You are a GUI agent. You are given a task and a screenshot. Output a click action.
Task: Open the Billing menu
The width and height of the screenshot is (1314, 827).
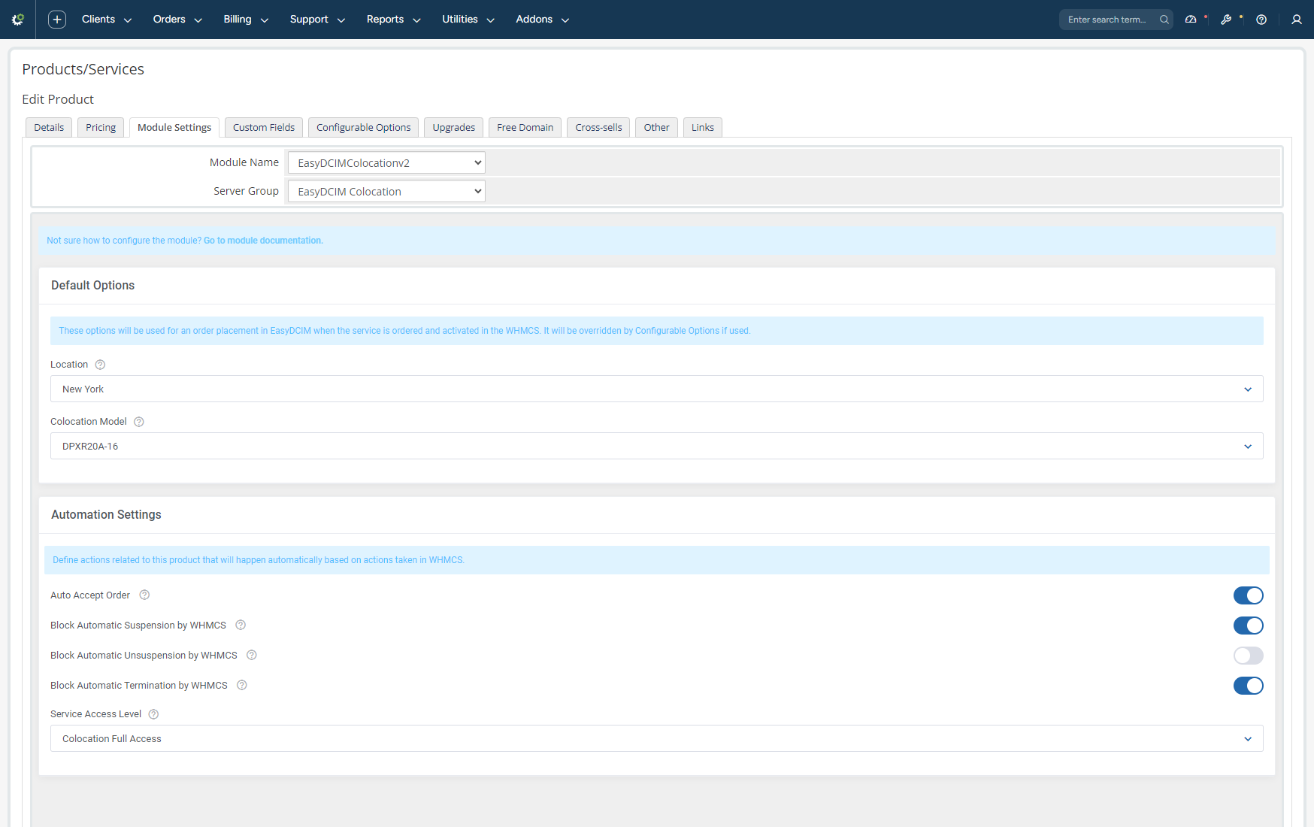246,20
